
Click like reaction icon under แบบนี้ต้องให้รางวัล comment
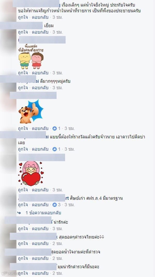tap(55, 149)
